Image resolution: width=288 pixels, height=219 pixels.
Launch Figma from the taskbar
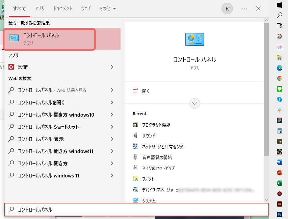(279, 120)
